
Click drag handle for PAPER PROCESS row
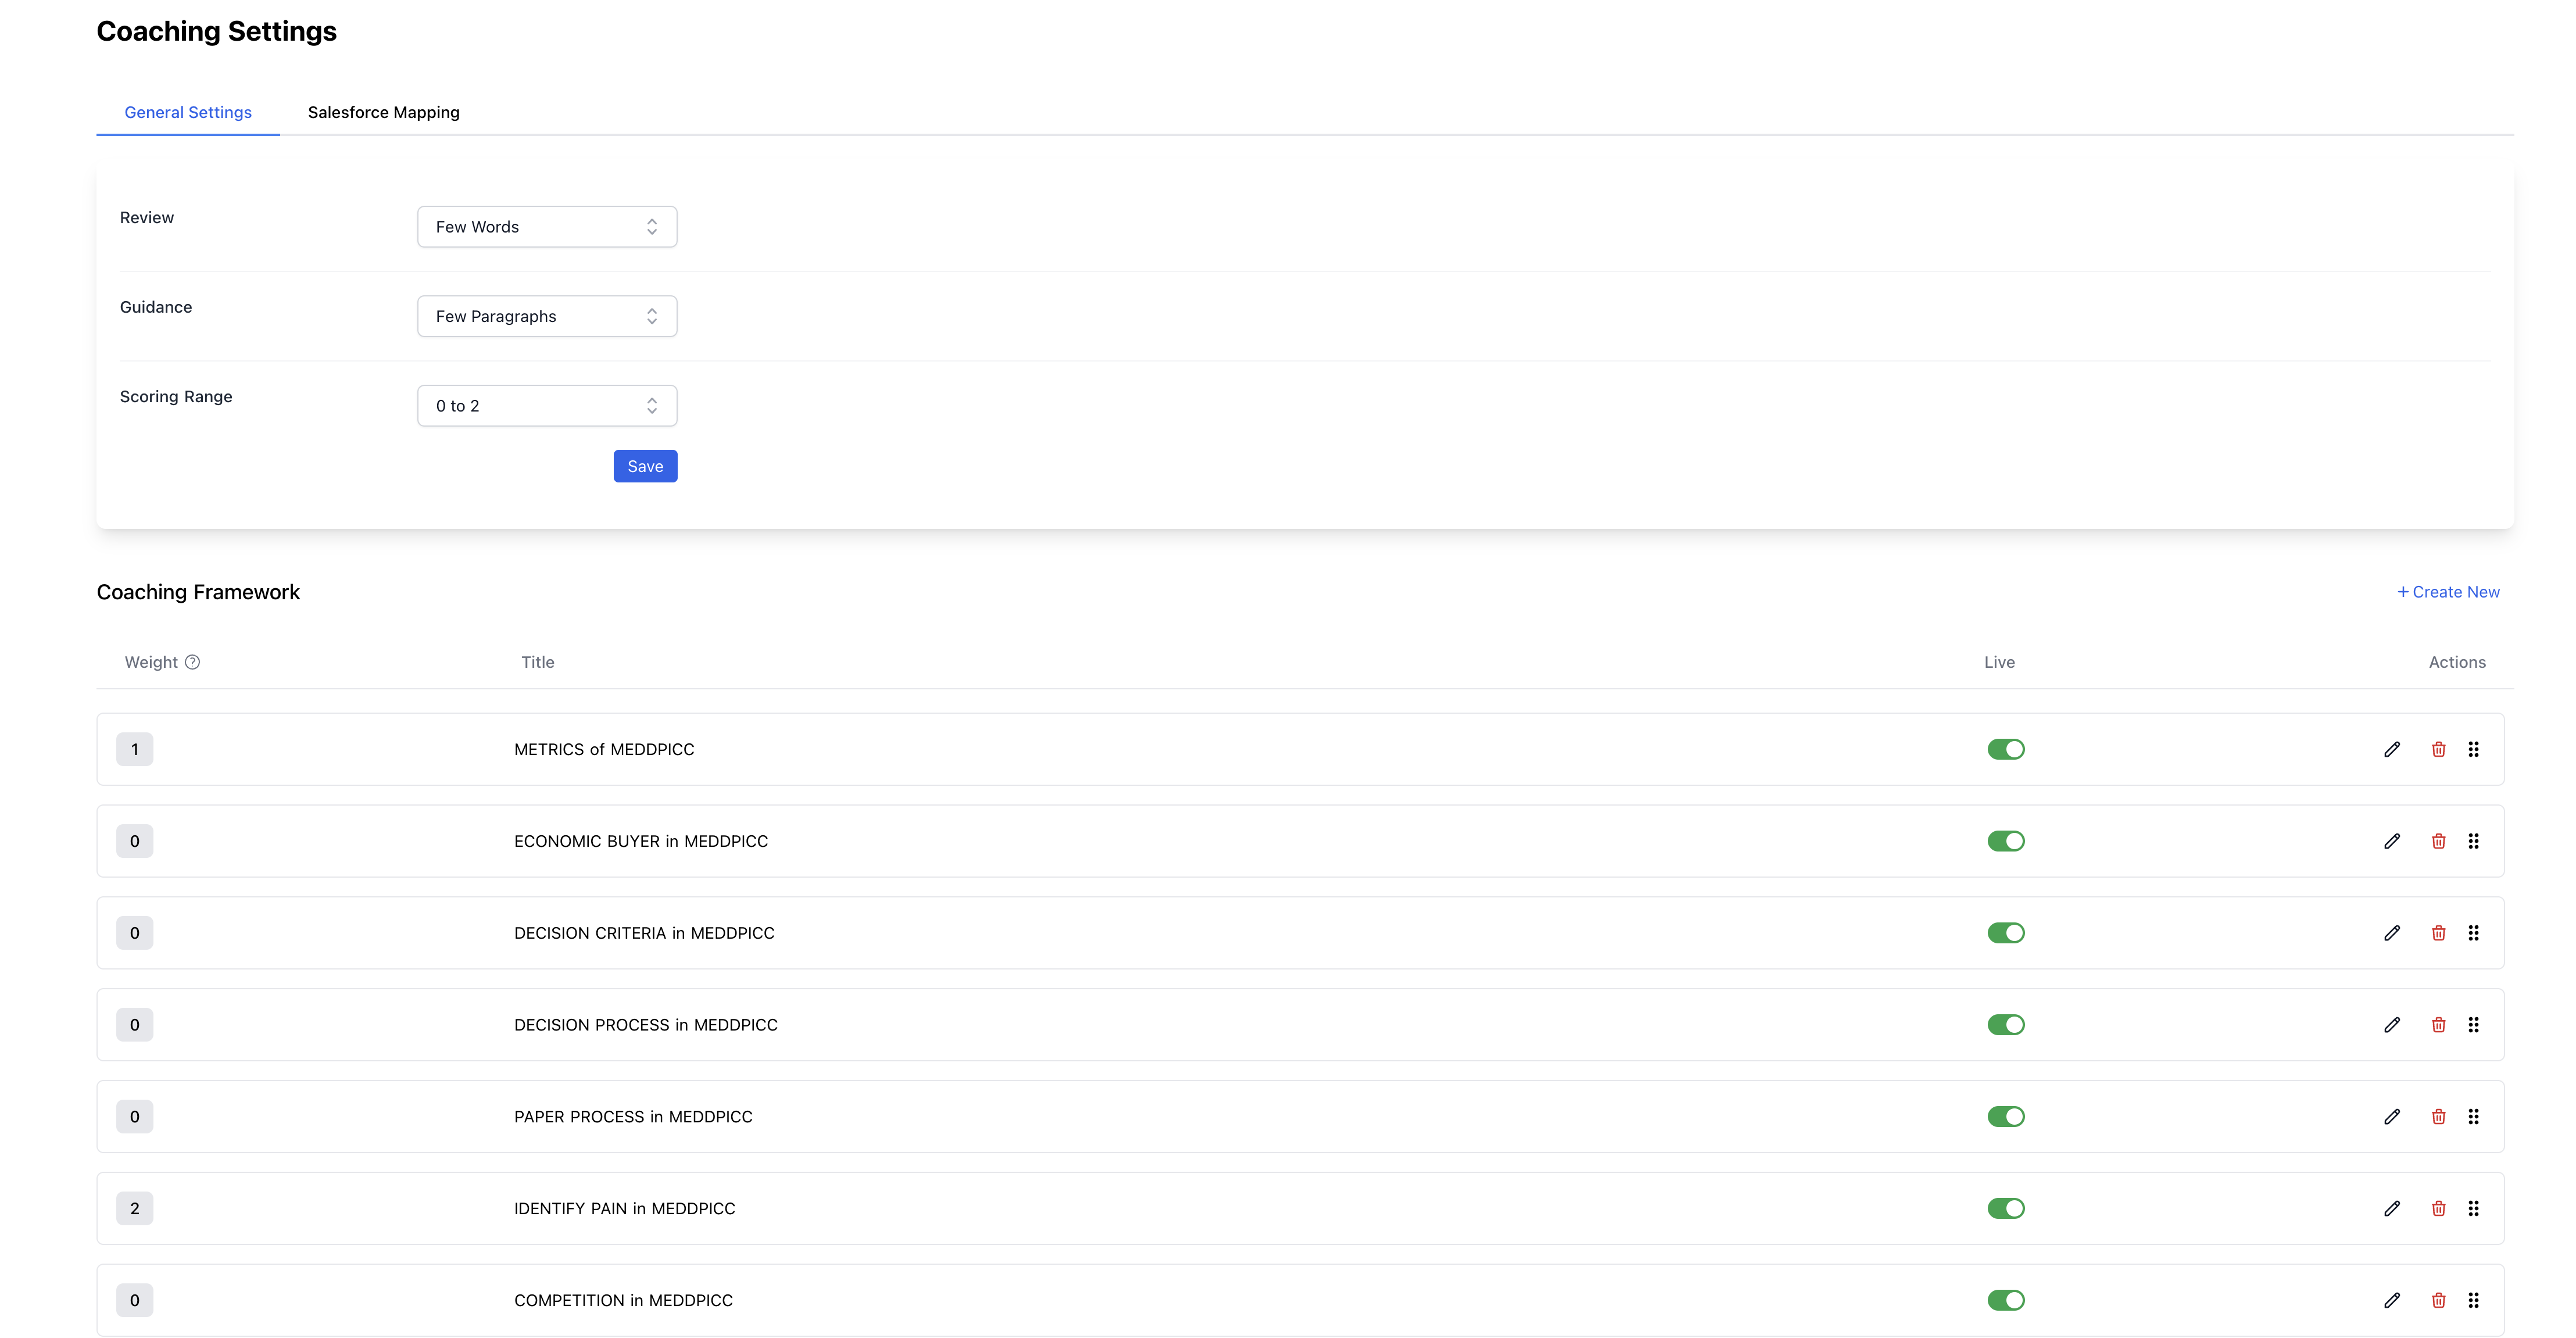click(x=2474, y=1117)
